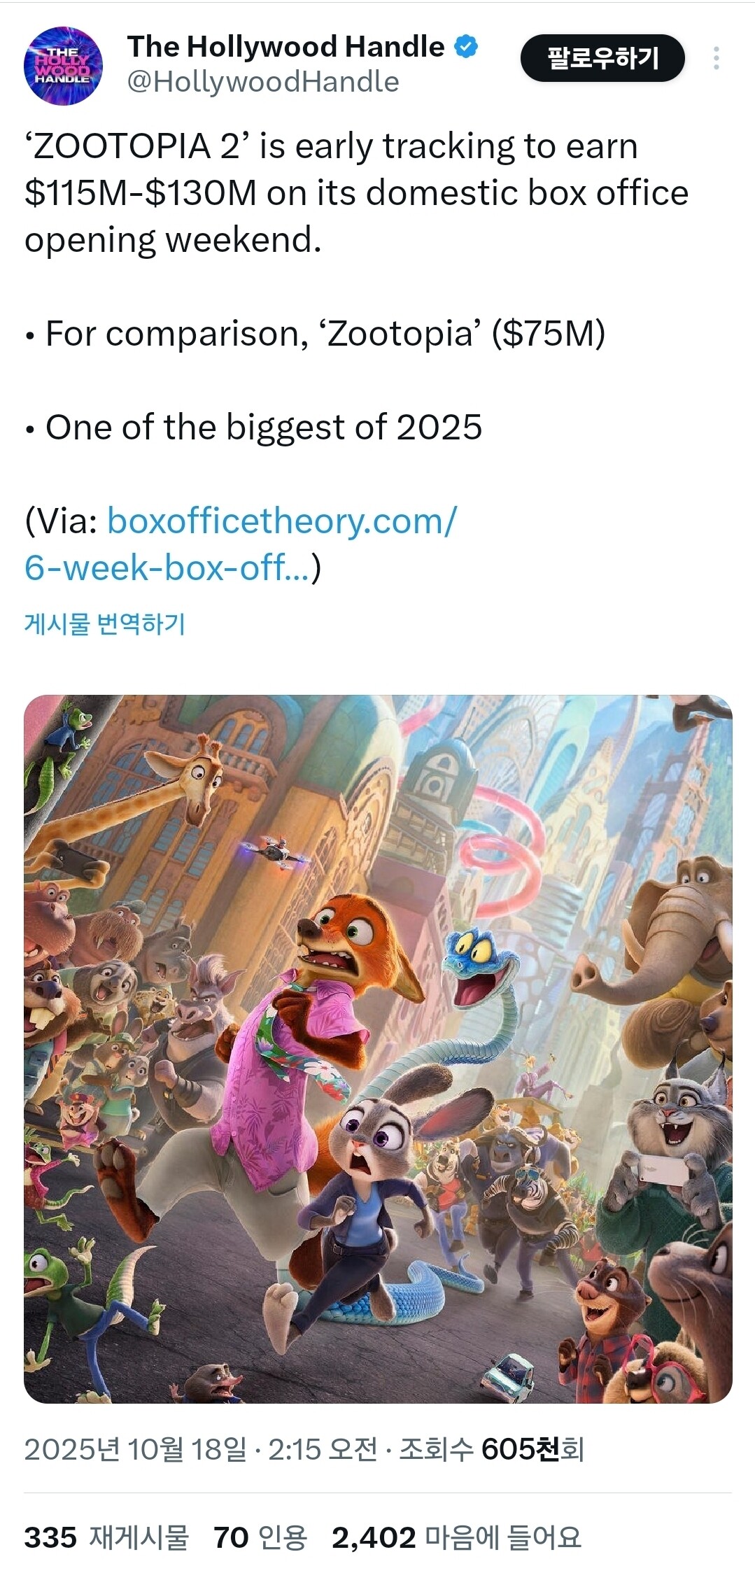The height and width of the screenshot is (1573, 755).
Task: Translate post via 게시물 번역하기
Action: (105, 623)
